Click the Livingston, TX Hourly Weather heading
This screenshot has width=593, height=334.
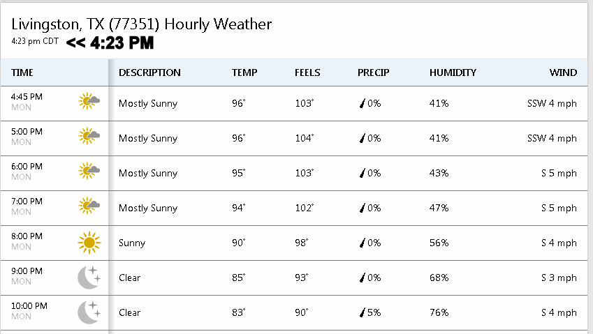(x=141, y=24)
